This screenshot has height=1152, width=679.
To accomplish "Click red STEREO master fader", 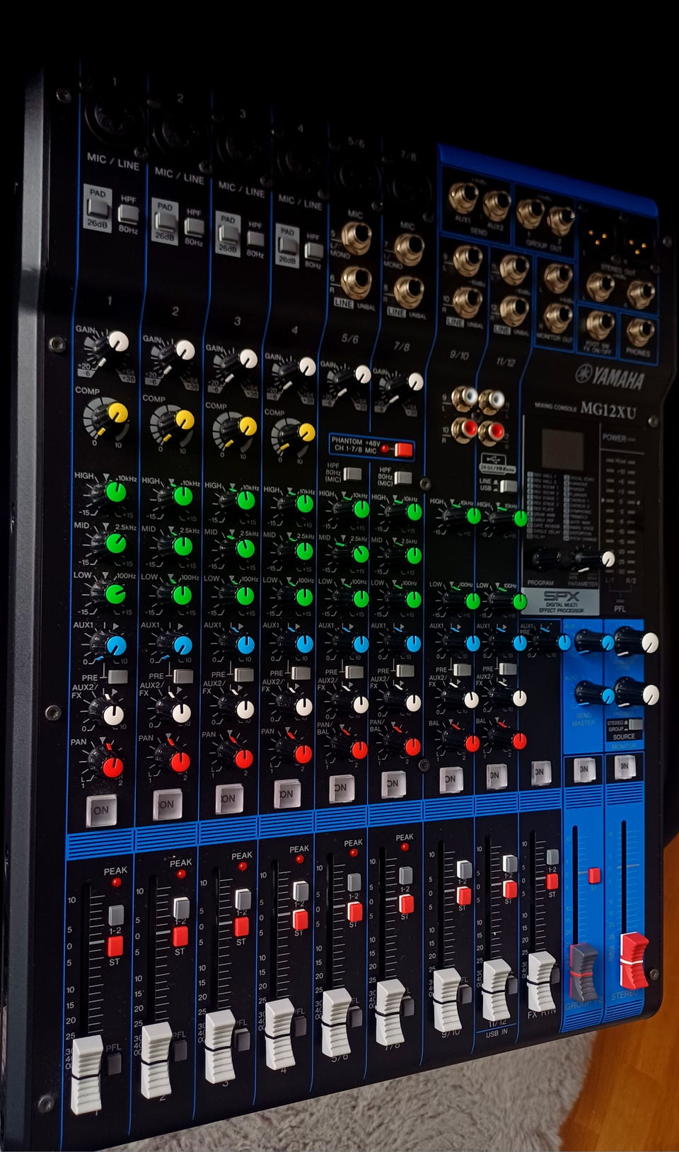I will [x=634, y=961].
